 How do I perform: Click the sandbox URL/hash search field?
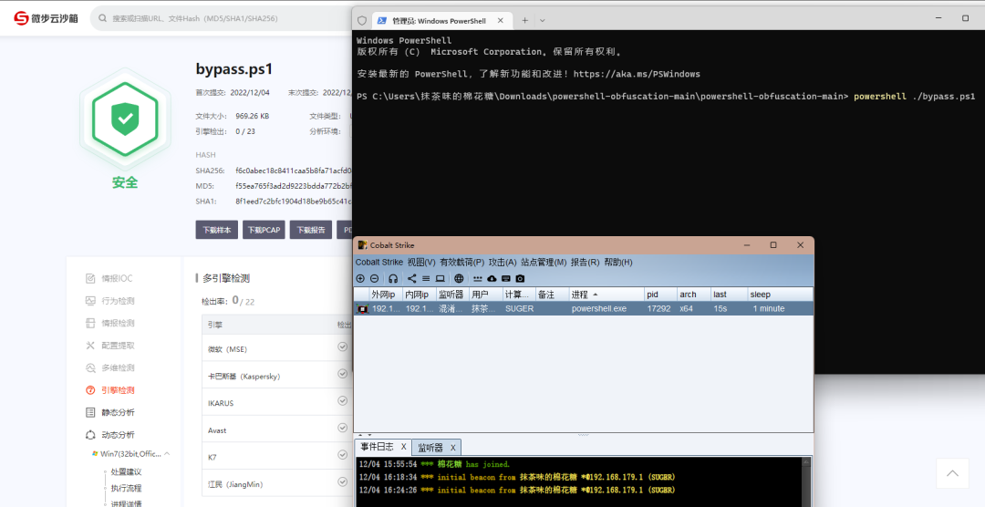point(221,18)
